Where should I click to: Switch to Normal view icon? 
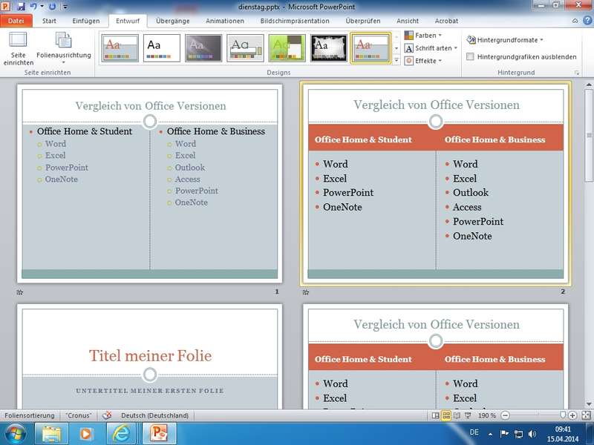pyautogui.click(x=436, y=415)
